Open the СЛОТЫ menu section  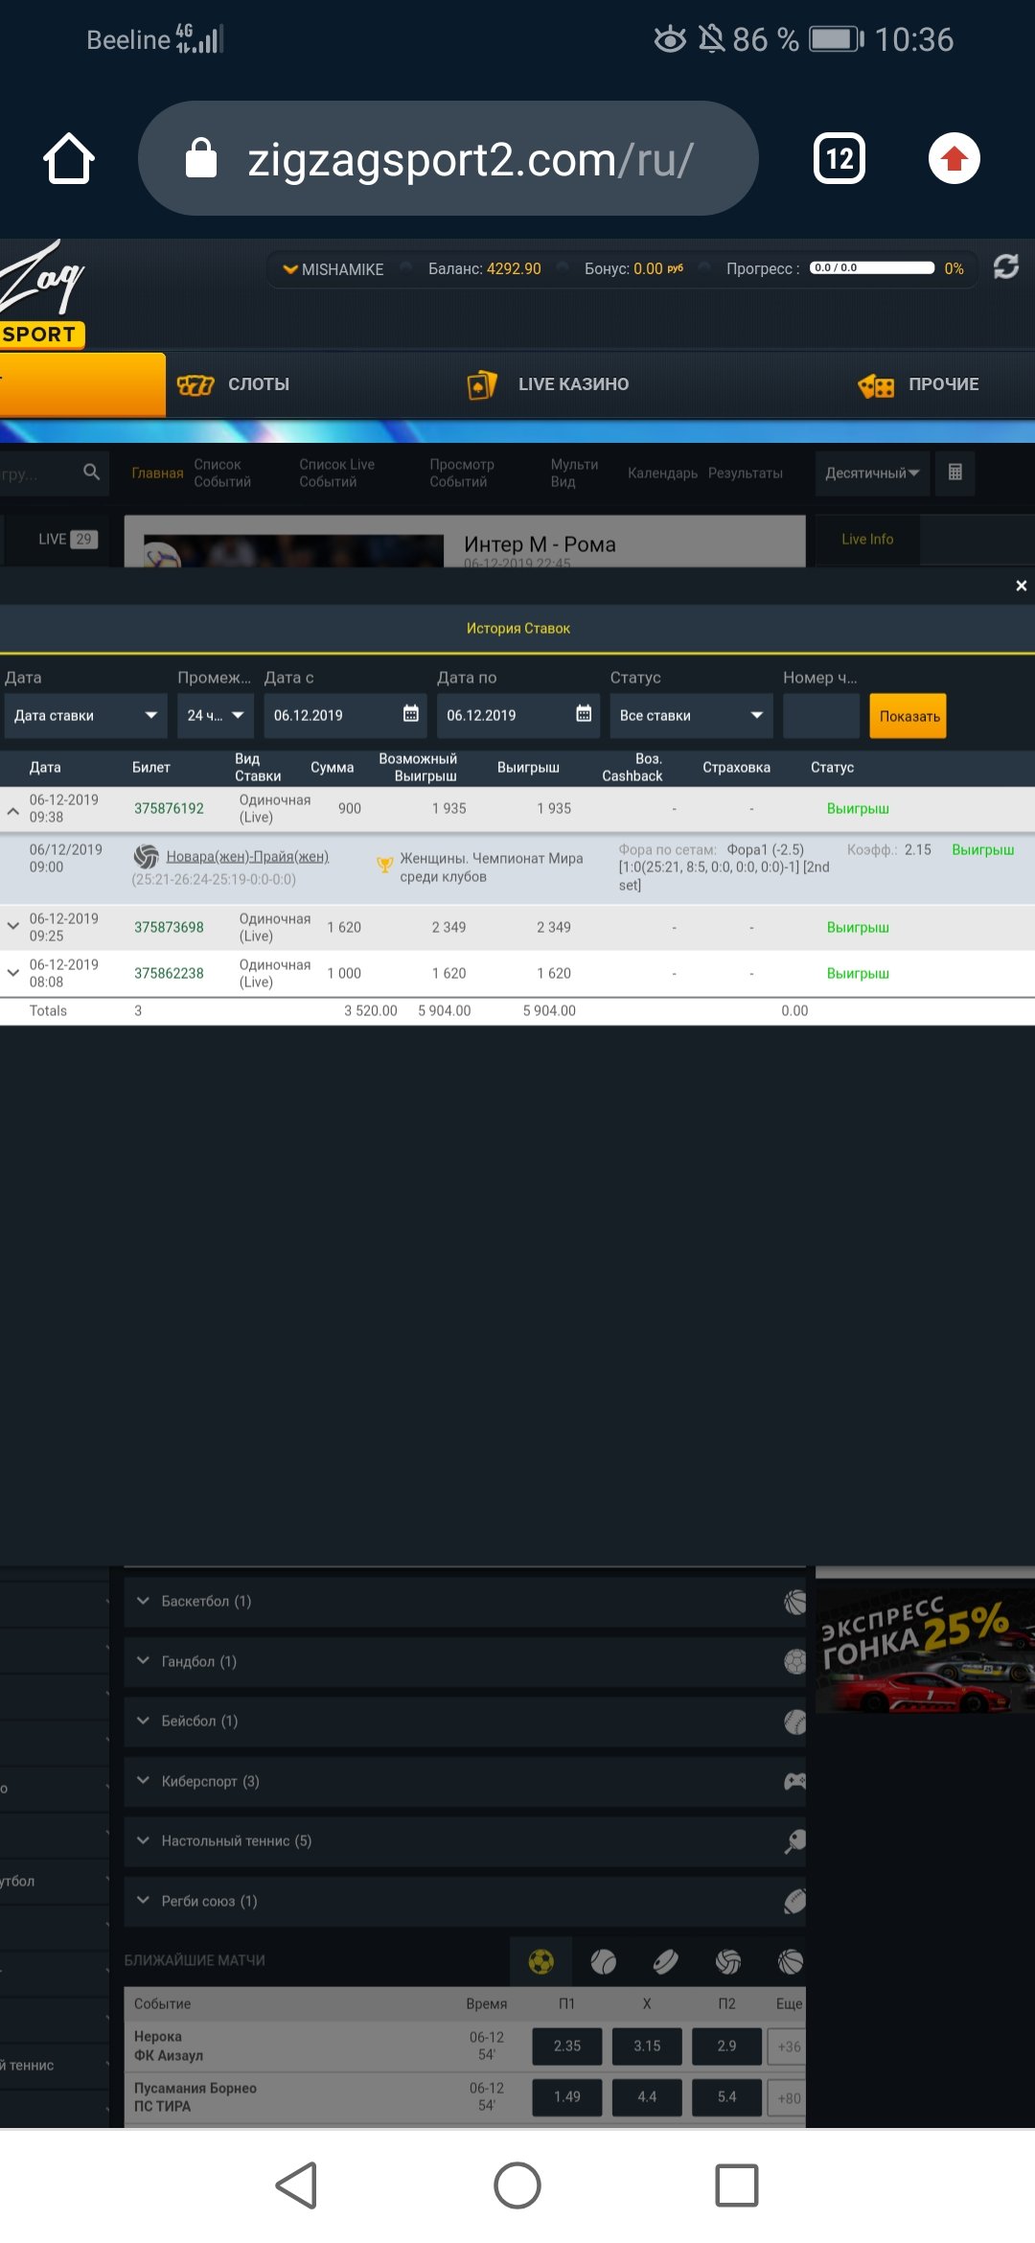(x=235, y=384)
